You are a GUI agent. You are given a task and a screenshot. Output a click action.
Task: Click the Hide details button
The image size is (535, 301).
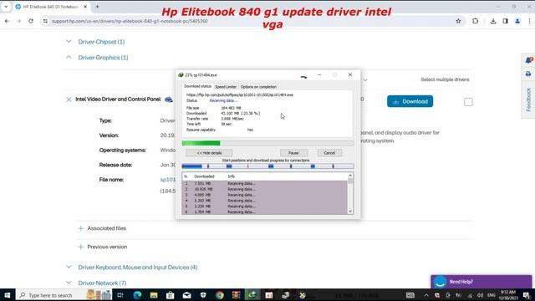pos(210,153)
